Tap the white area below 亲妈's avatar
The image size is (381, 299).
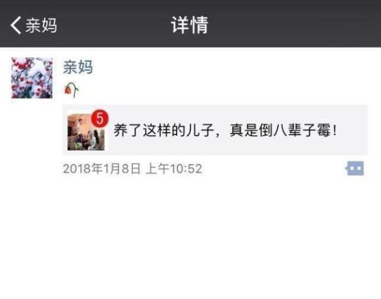pyautogui.click(x=32, y=136)
